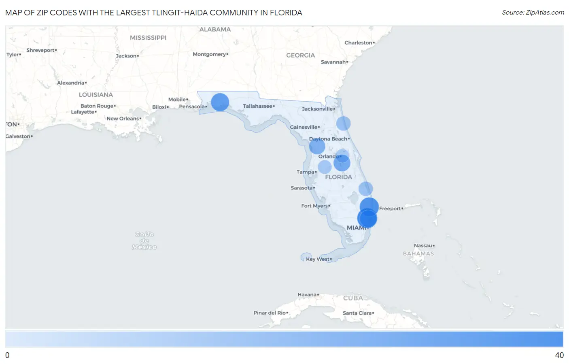Click the Freeport city label
569x364 pixels.
[x=390, y=209]
